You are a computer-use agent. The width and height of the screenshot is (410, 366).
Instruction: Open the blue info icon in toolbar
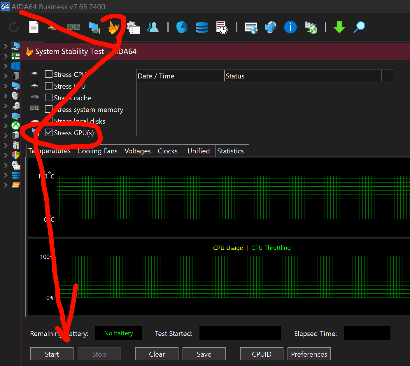coord(290,27)
